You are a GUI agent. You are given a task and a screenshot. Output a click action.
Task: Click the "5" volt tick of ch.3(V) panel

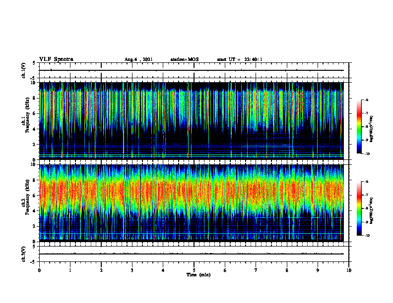[x=34, y=247]
